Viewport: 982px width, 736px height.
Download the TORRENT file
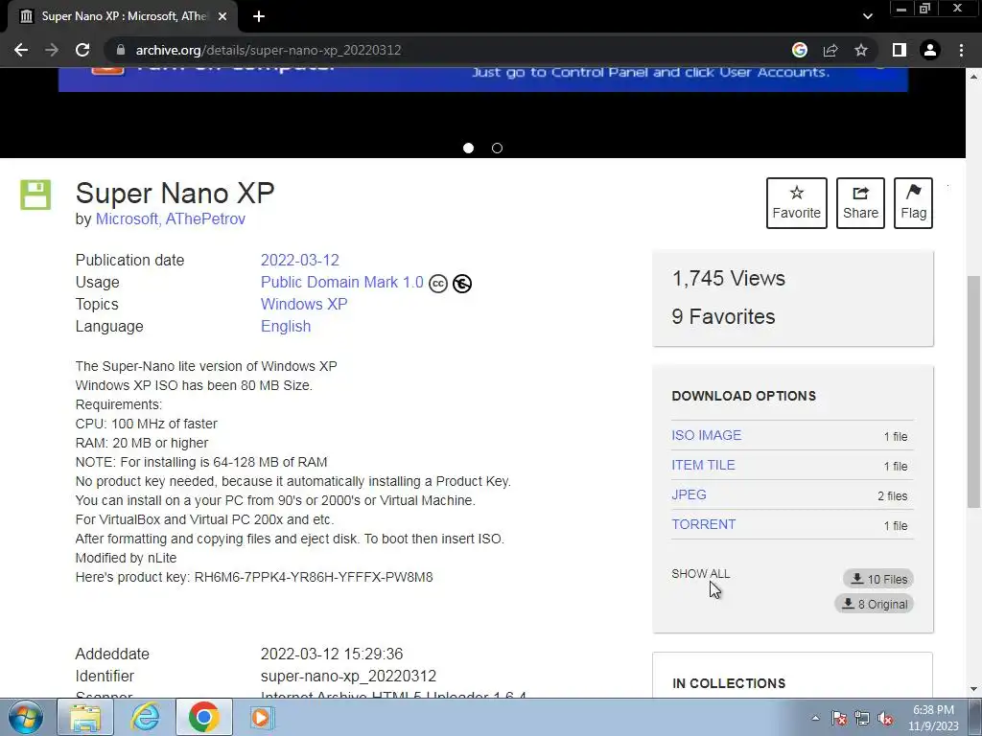click(704, 525)
